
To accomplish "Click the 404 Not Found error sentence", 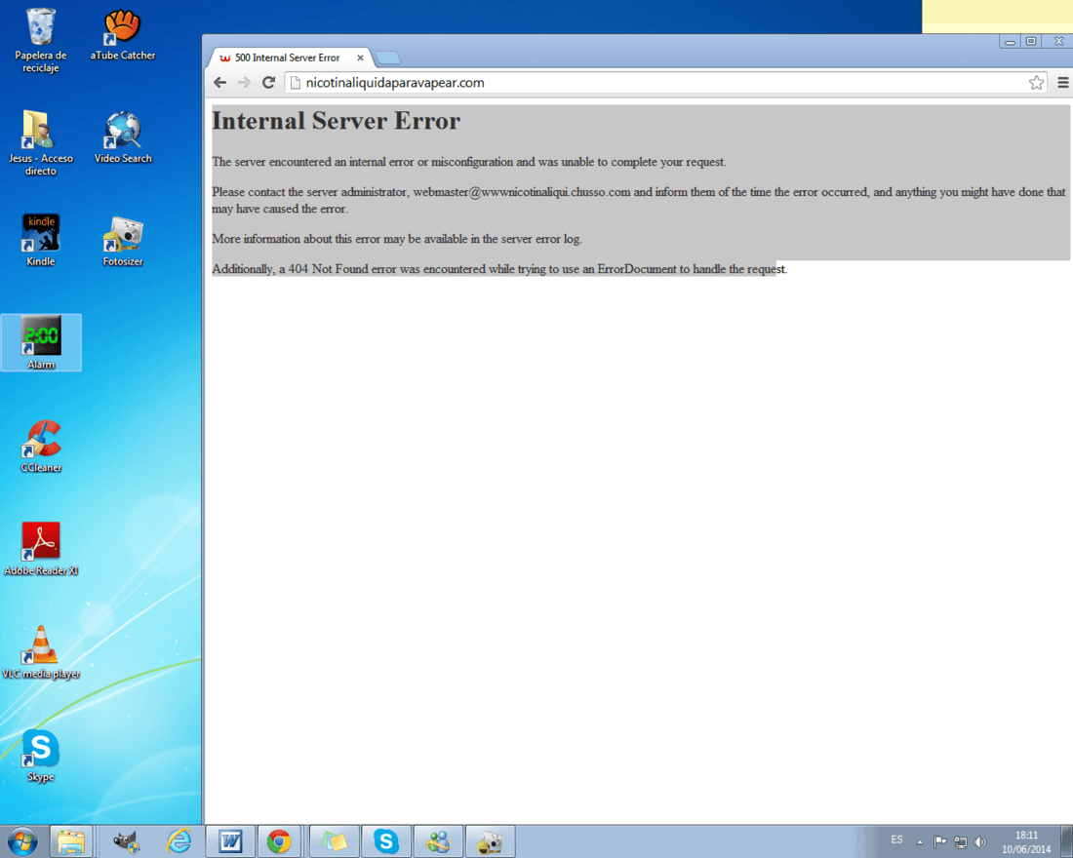I will pos(499,269).
